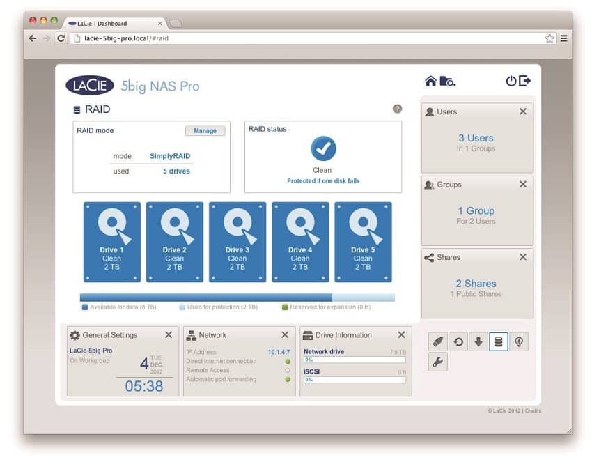Viewport: 592px width, 462px height.
Task: Close the Groups widget
Action: click(523, 185)
